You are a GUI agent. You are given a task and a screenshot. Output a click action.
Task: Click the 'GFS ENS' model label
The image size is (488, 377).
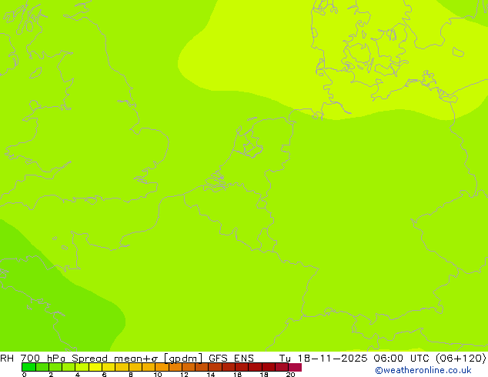click(231, 358)
